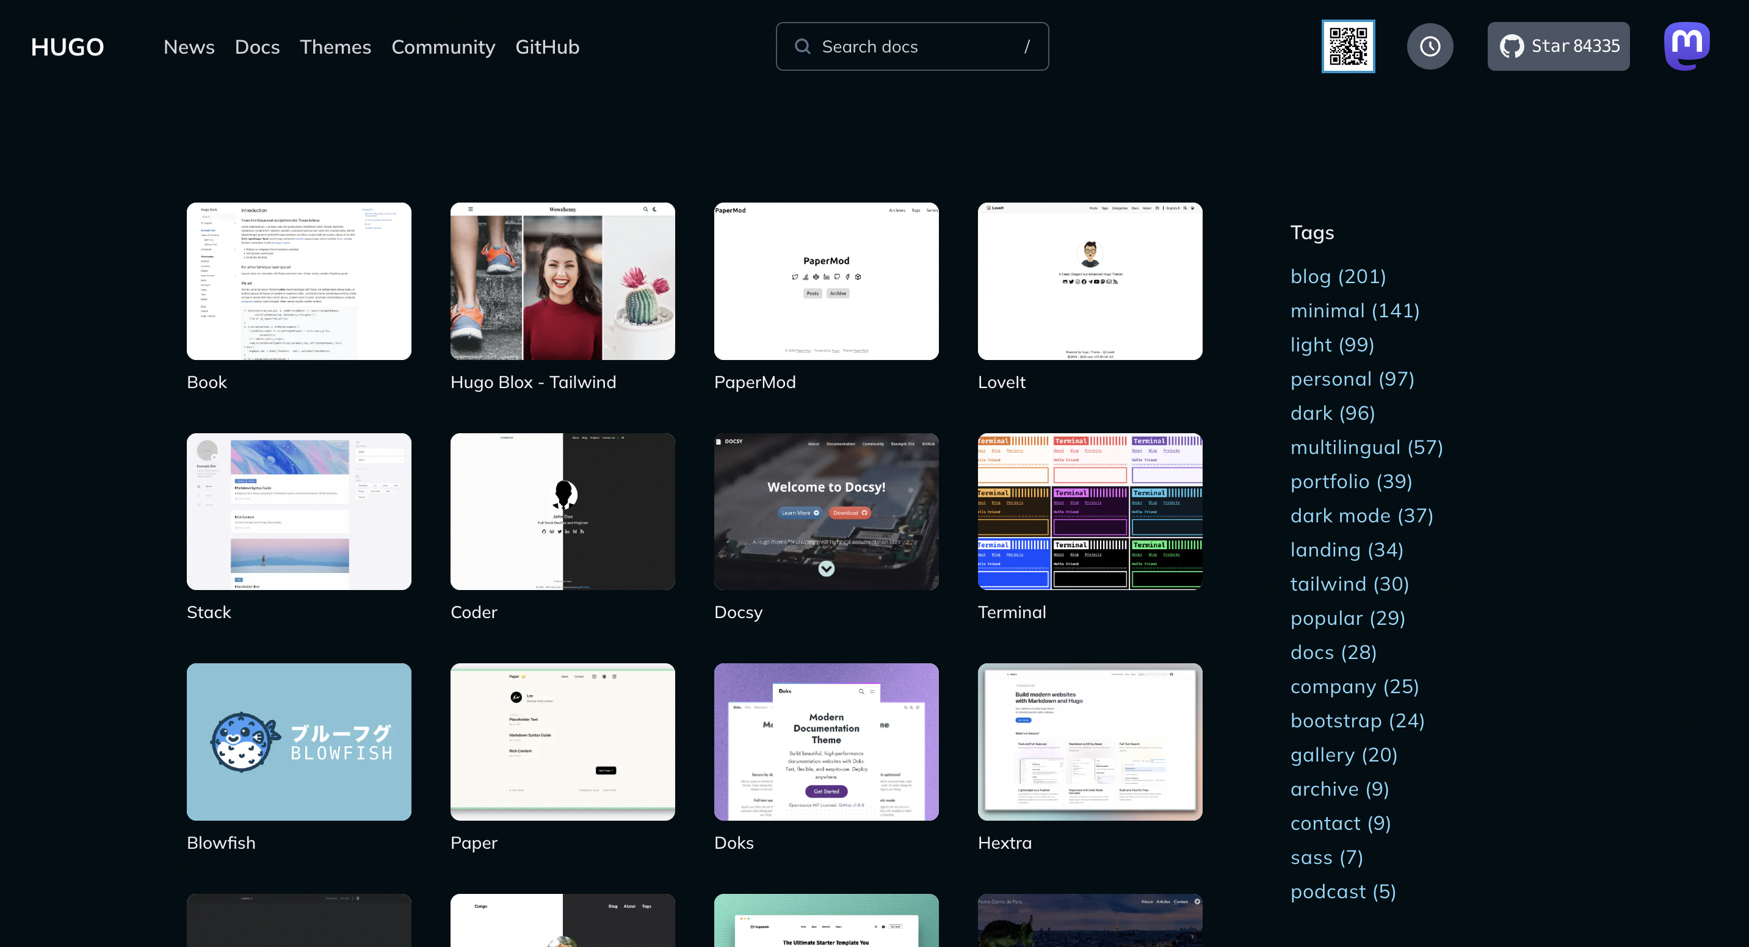Click the podcast (5) tag
This screenshot has width=1749, height=947.
click(1342, 891)
